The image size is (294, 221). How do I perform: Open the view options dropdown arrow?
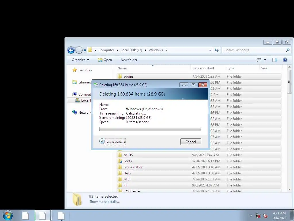265,60
